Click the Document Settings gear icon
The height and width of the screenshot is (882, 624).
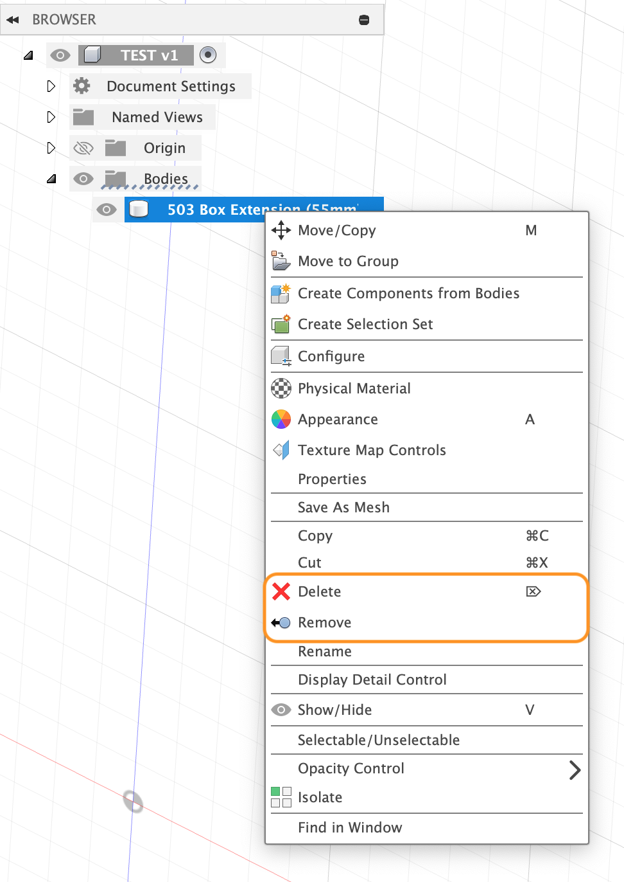point(82,85)
